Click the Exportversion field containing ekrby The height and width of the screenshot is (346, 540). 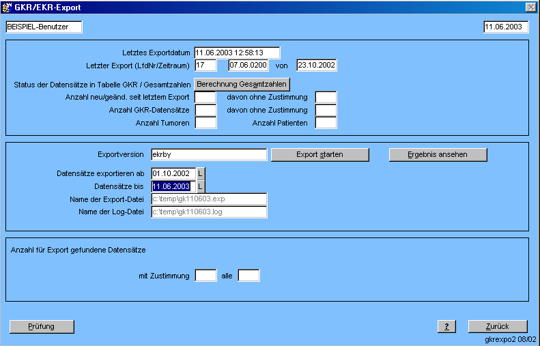[208, 154]
